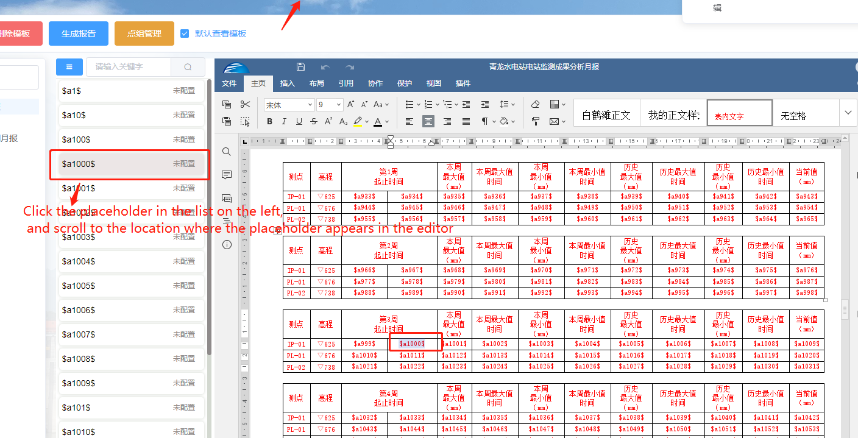Toggle center alignment
This screenshot has height=438, width=858.
tap(428, 121)
